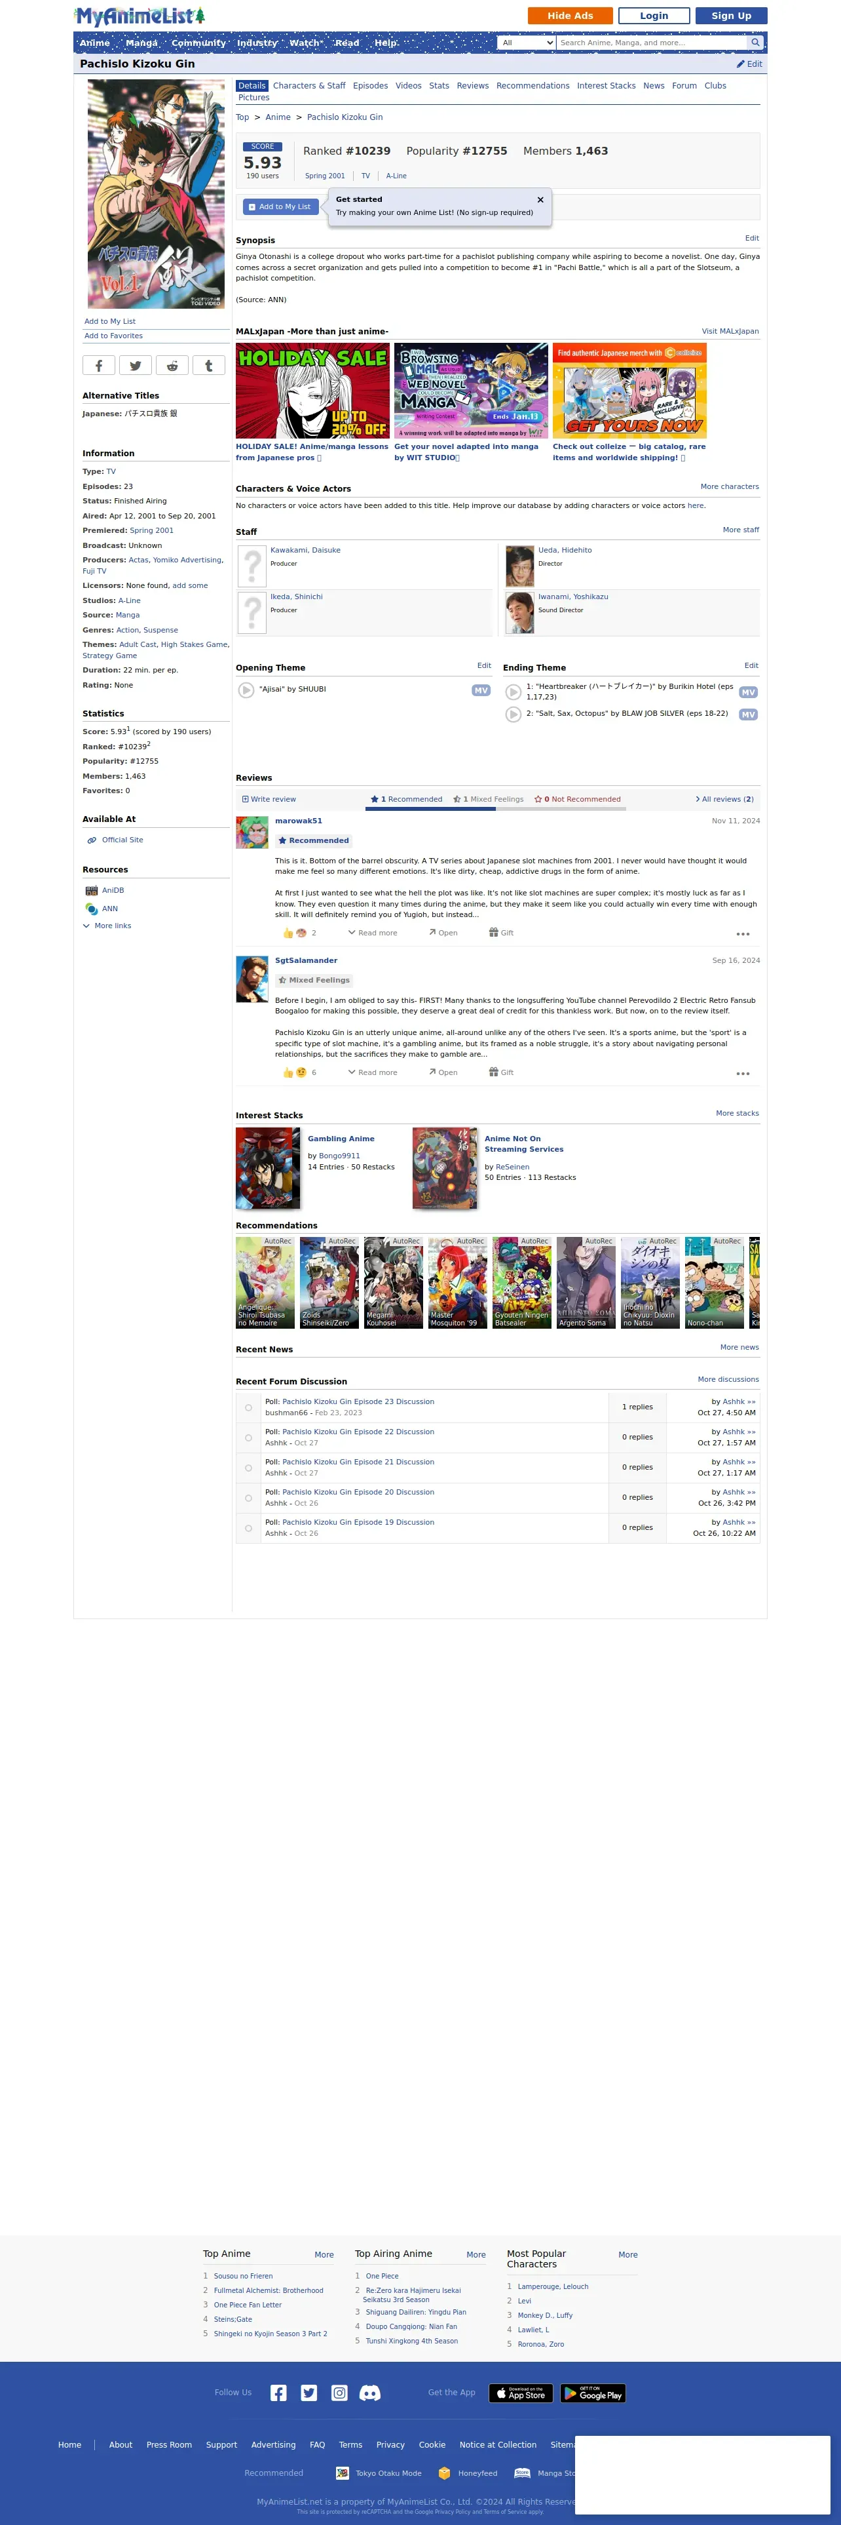The width and height of the screenshot is (841, 2525).
Task: Select the Episode 22 Discussion poll radio
Action: 249,1438
